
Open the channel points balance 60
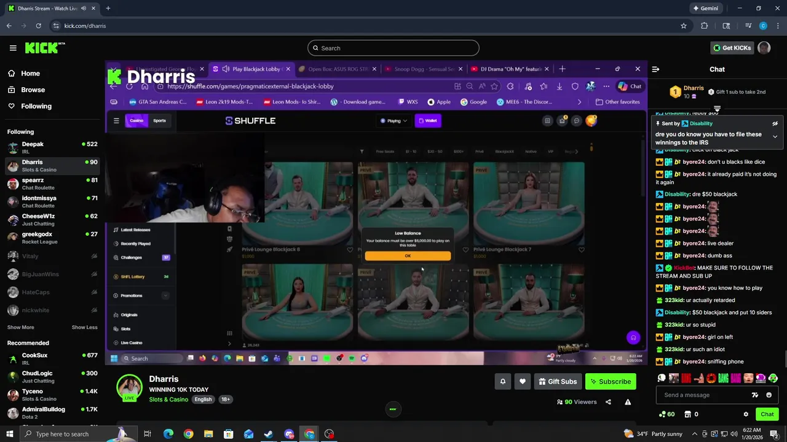pos(666,414)
